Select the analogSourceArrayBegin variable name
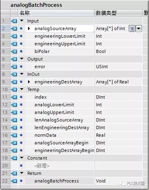Image resolution: width=149 pixels, height=190 pixels. [x=61, y=143]
